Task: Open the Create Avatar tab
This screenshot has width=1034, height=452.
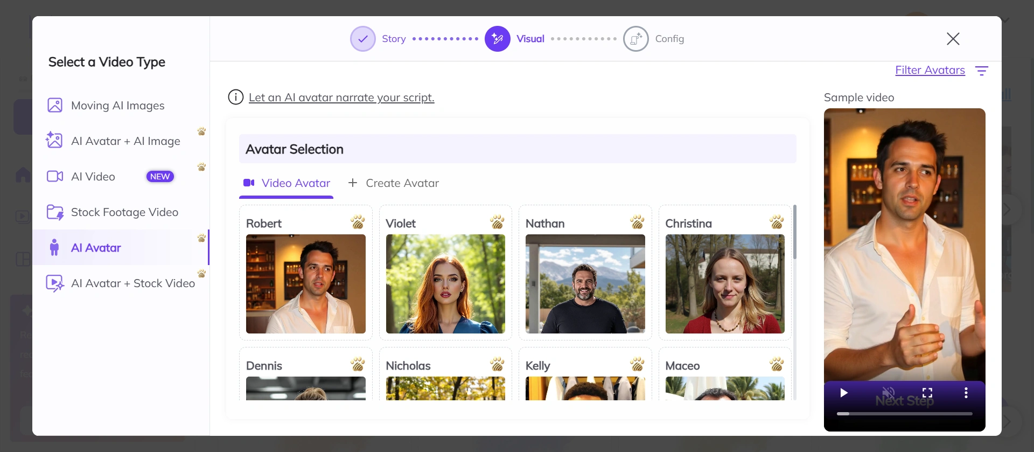Action: (394, 183)
